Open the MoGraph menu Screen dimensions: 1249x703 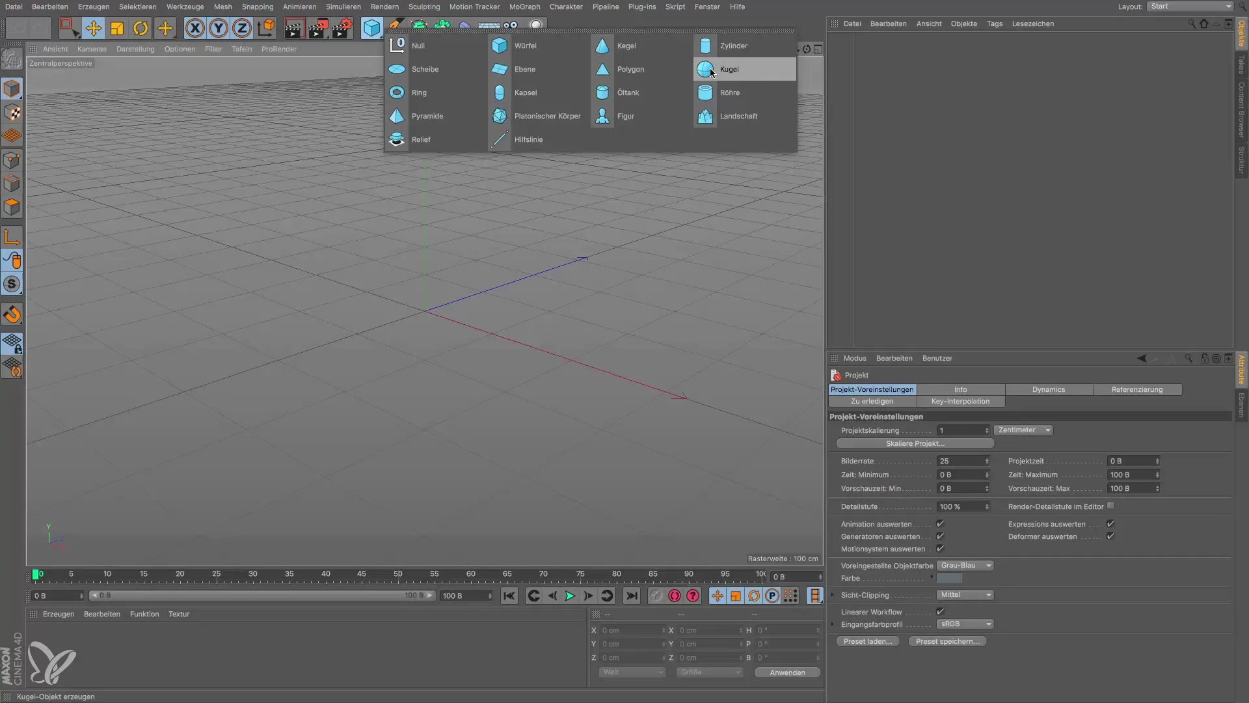(524, 7)
